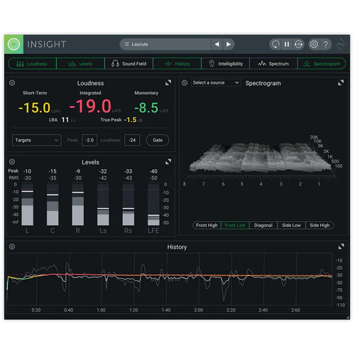Toggle the Spectrogram module tab
The height and width of the screenshot is (355, 355).
tap(322, 64)
